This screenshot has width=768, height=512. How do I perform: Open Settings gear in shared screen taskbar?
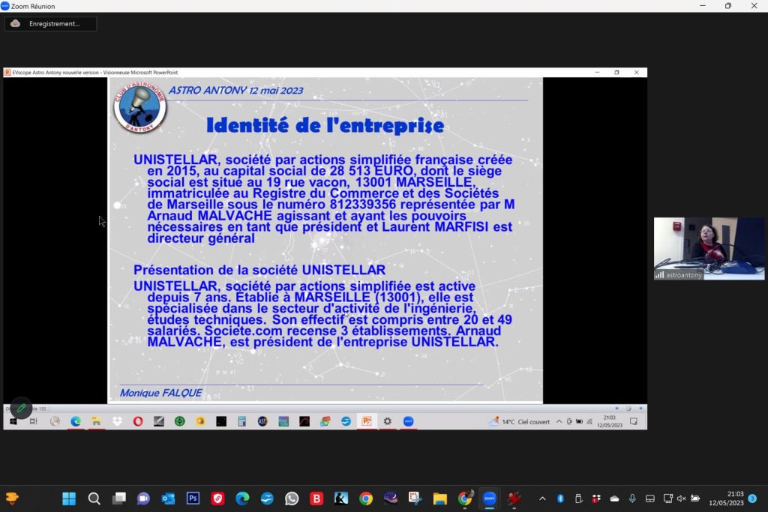388,421
